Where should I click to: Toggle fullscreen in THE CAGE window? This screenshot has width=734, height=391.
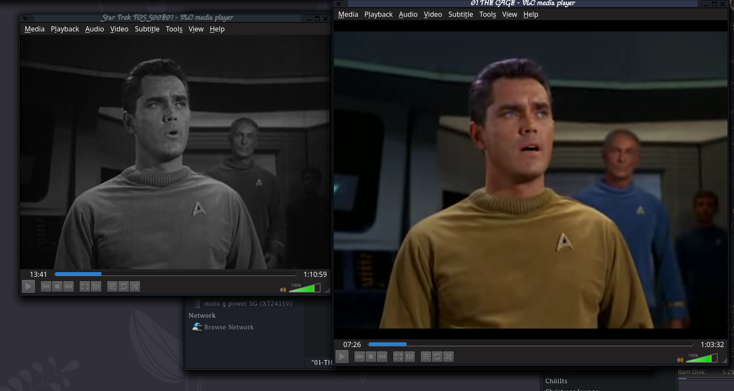point(398,357)
